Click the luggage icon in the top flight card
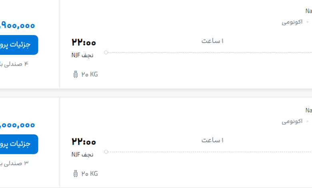The image size is (312, 188). (x=76, y=74)
